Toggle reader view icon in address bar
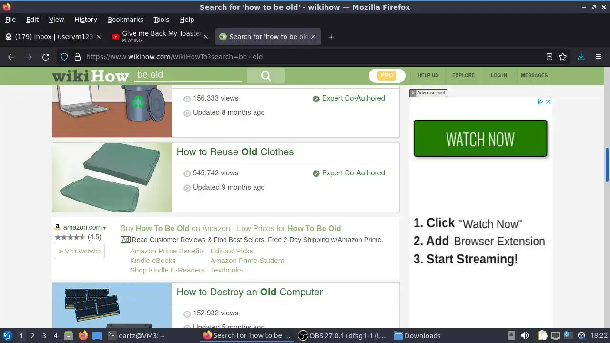This screenshot has height=343, width=610. (549, 57)
